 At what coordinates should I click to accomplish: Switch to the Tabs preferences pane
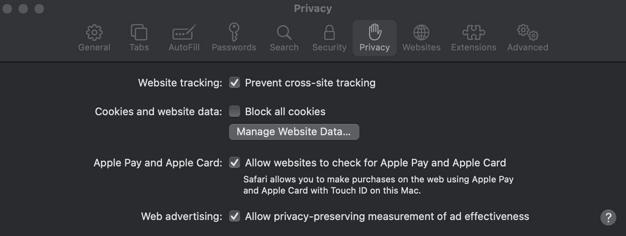(139, 38)
